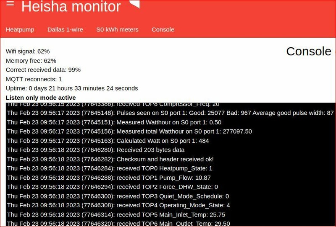
Task: Click the TOP8 Compressor_Freq log line
Action: [x=113, y=105]
